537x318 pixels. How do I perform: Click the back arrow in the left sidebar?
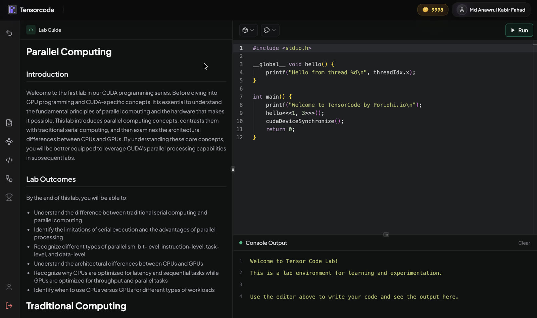9,33
